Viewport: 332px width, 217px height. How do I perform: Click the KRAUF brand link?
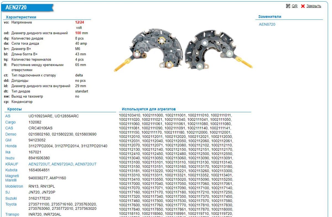12,164
